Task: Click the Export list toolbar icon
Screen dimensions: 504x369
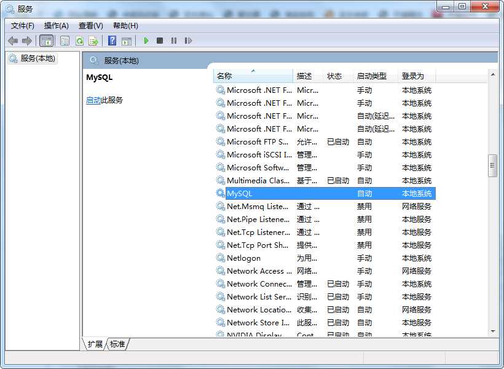Action: [93, 41]
